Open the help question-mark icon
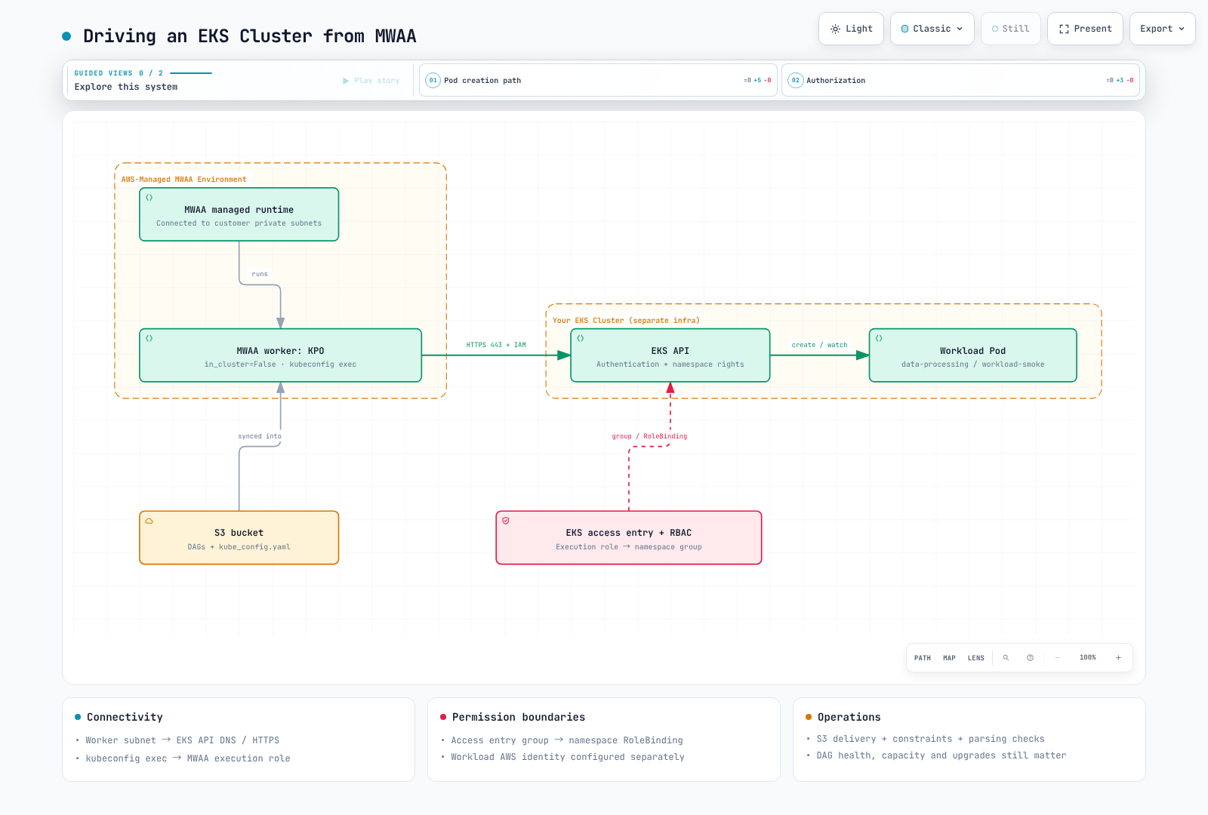Screen dimensions: 1208x815 pyautogui.click(x=1030, y=658)
